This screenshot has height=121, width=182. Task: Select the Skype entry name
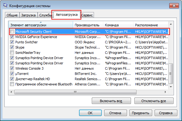coord(20,47)
